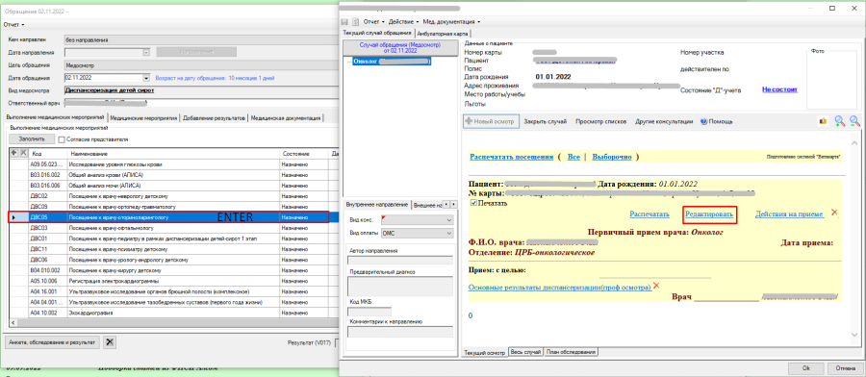866x377 pixels.
Task: Click the X icon in table header
Action: pos(23,153)
